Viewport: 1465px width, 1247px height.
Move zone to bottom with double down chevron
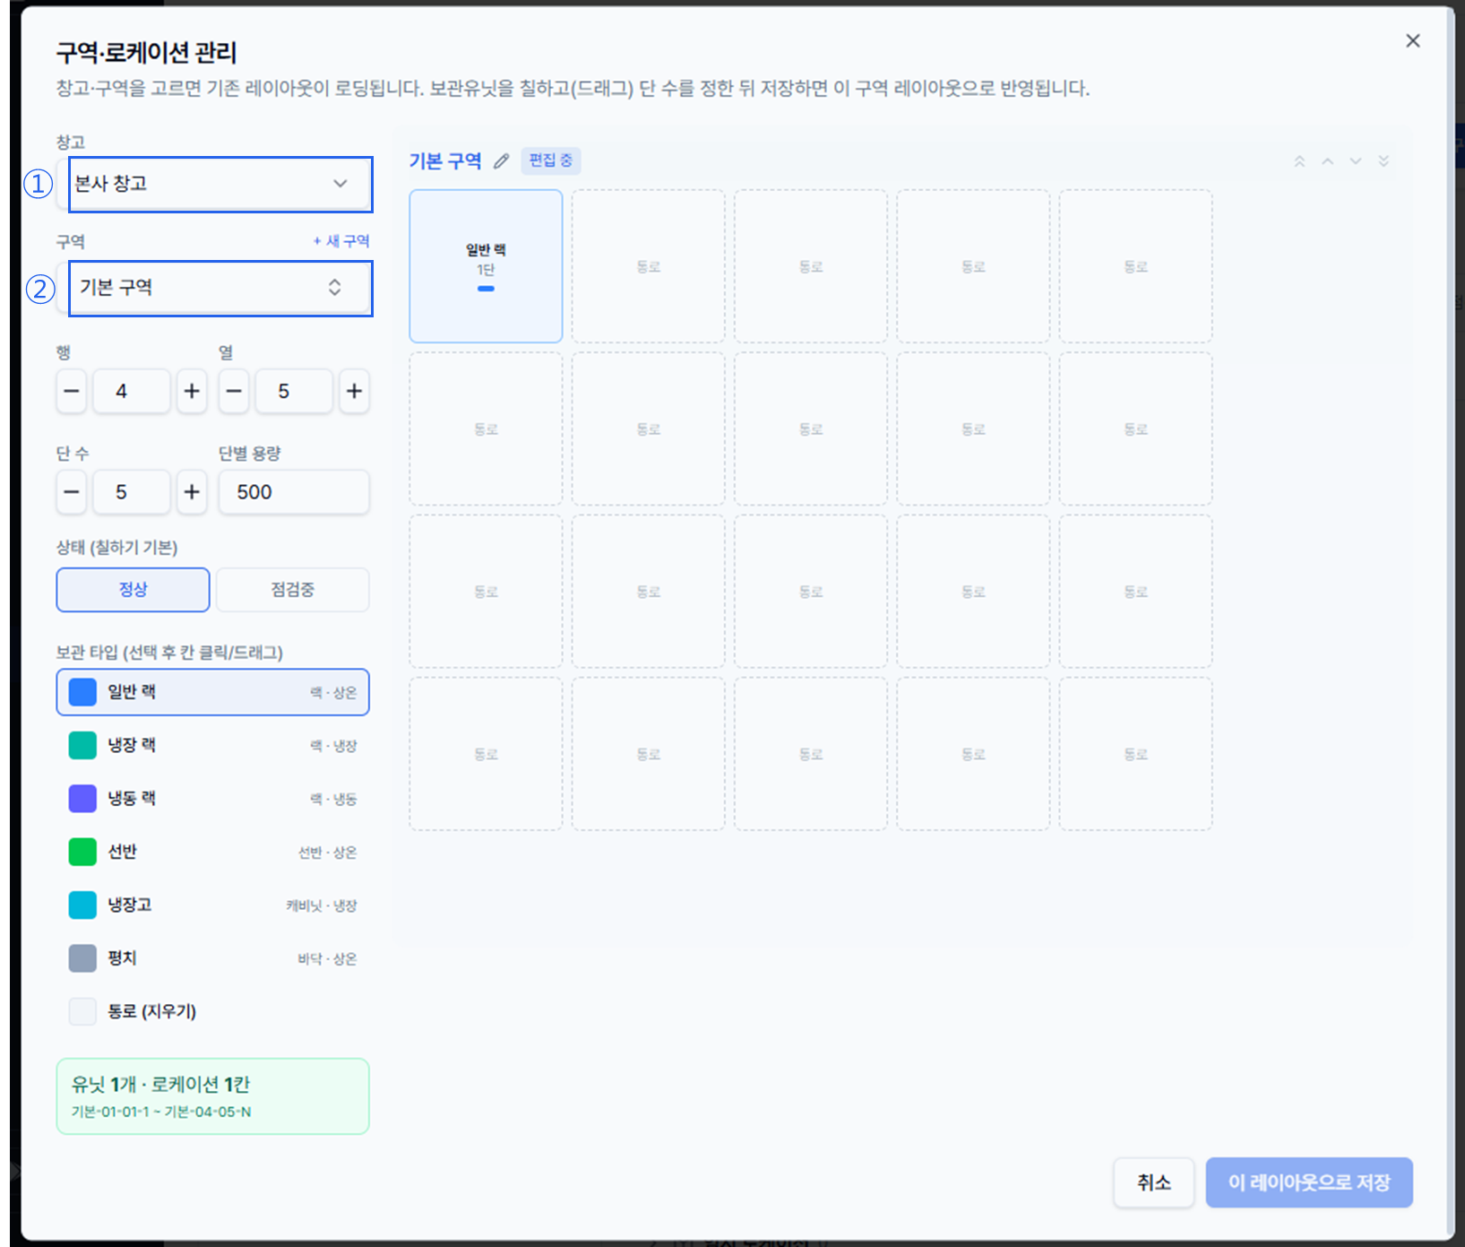1383,161
